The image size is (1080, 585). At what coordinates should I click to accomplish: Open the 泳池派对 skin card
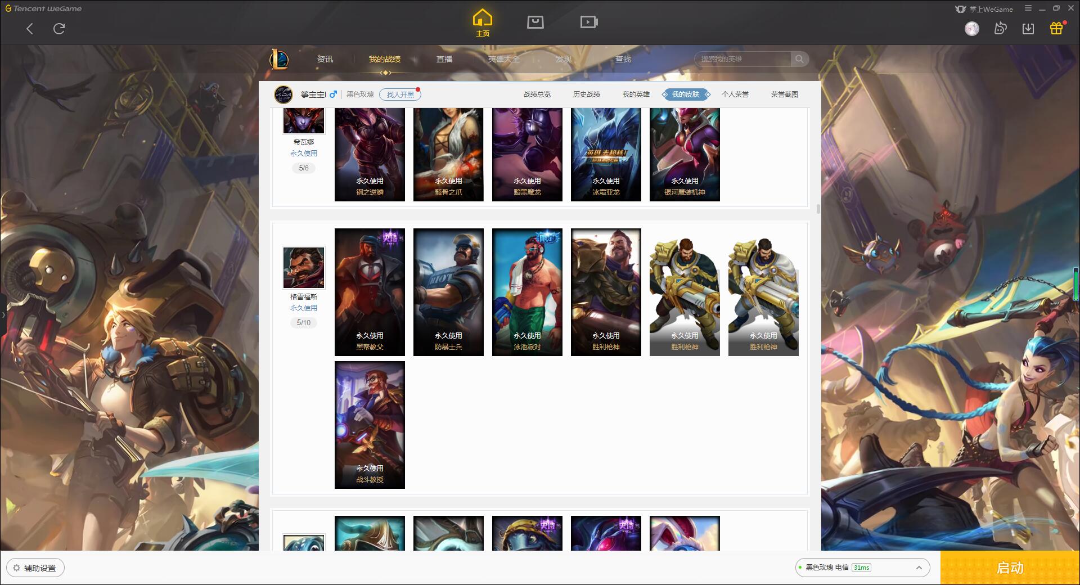(527, 292)
